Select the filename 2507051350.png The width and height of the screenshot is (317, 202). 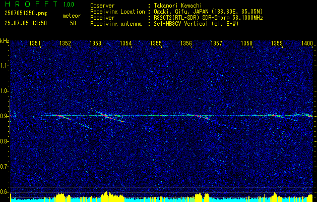click(x=26, y=13)
